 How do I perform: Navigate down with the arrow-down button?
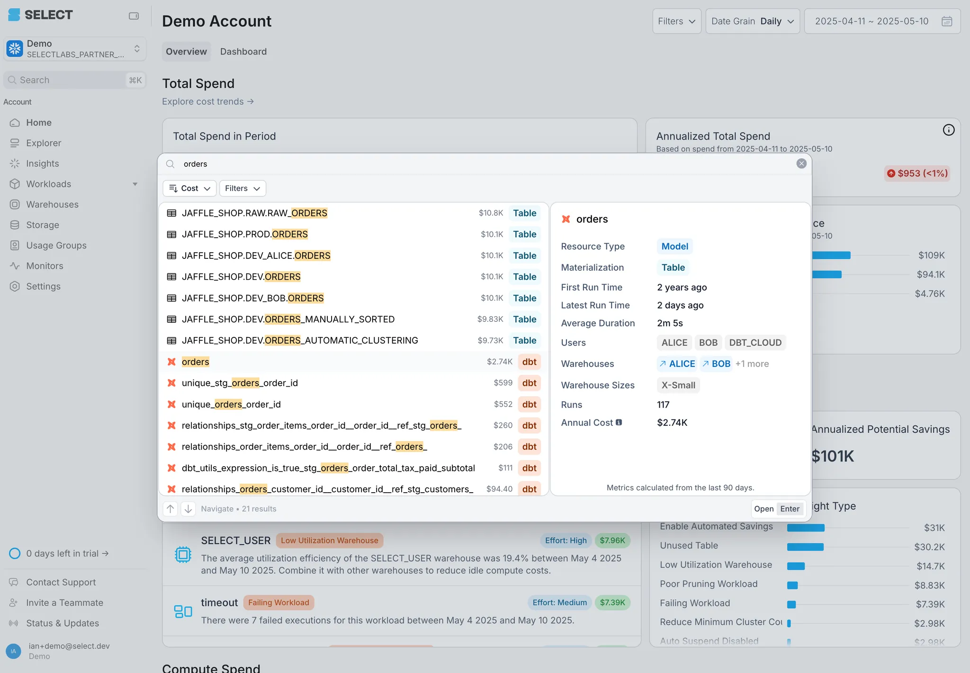point(188,509)
